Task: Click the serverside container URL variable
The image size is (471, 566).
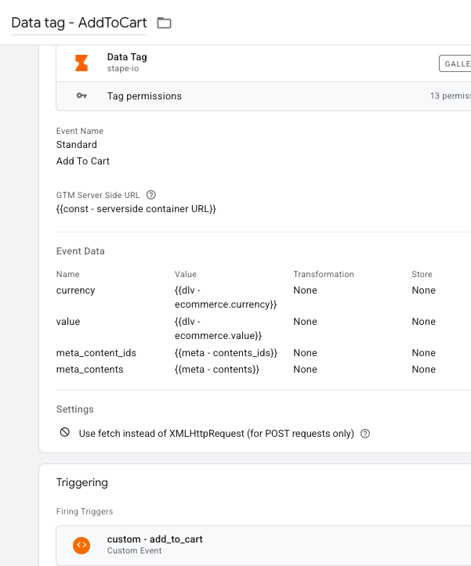Action: (136, 209)
